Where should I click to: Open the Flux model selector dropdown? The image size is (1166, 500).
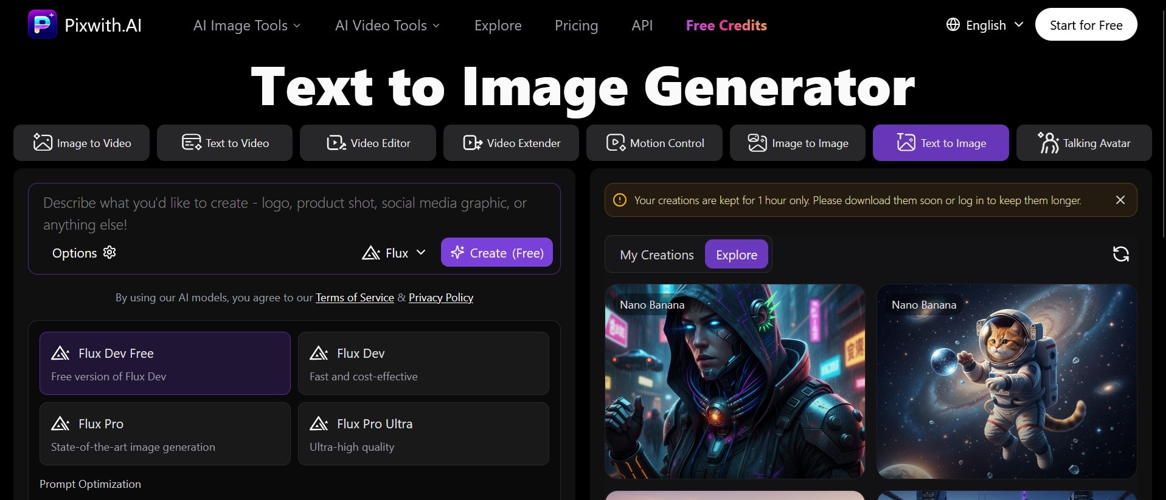coord(394,253)
